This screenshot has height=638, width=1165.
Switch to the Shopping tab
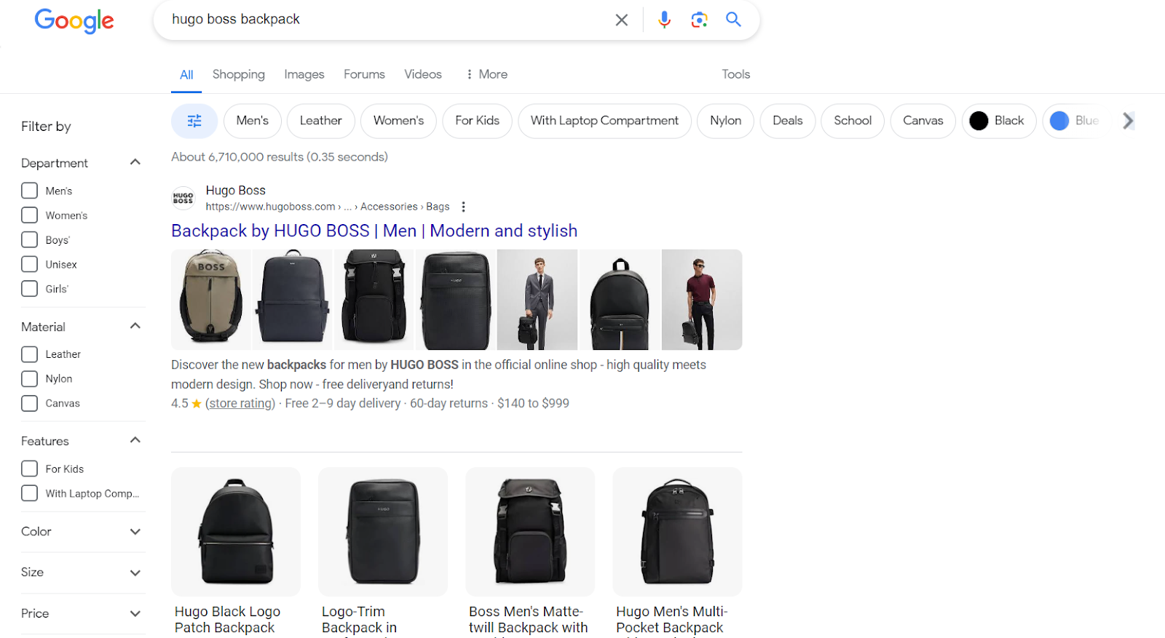pos(239,74)
